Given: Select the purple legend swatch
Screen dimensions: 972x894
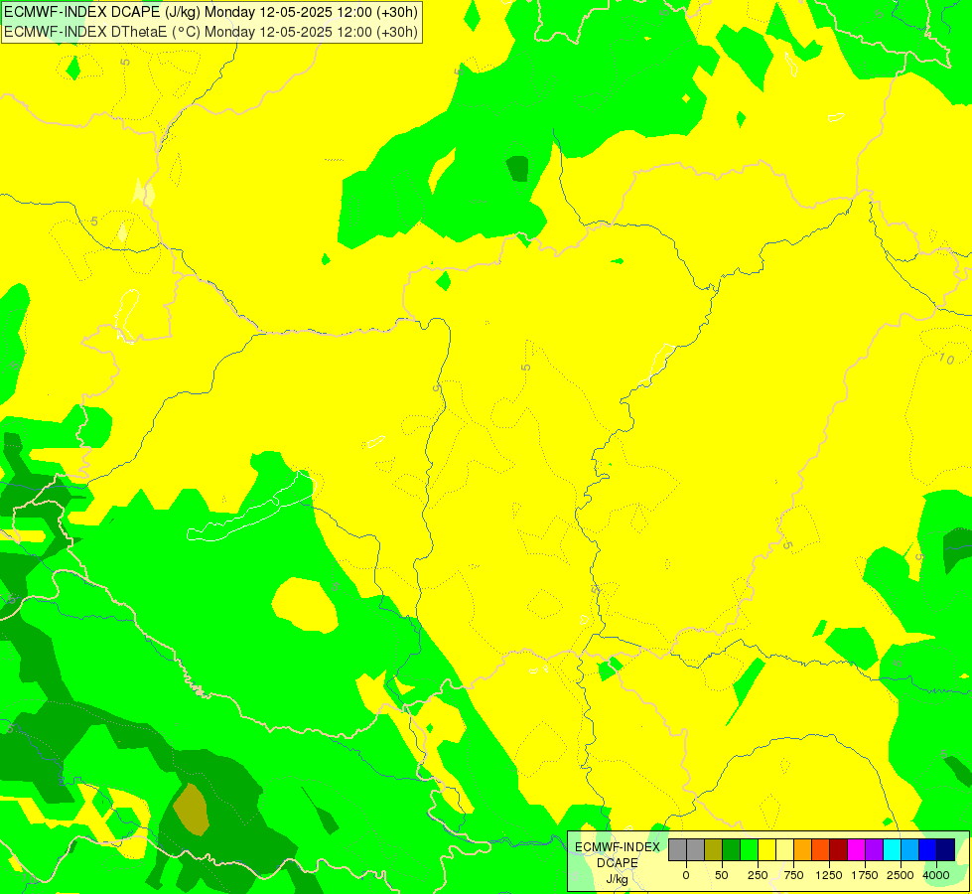Looking at the screenshot, I should click(875, 850).
